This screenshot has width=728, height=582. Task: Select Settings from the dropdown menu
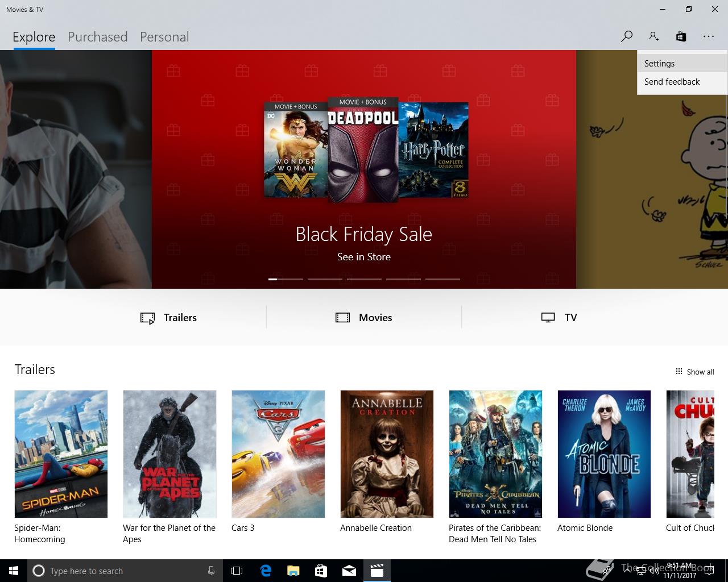coord(682,64)
